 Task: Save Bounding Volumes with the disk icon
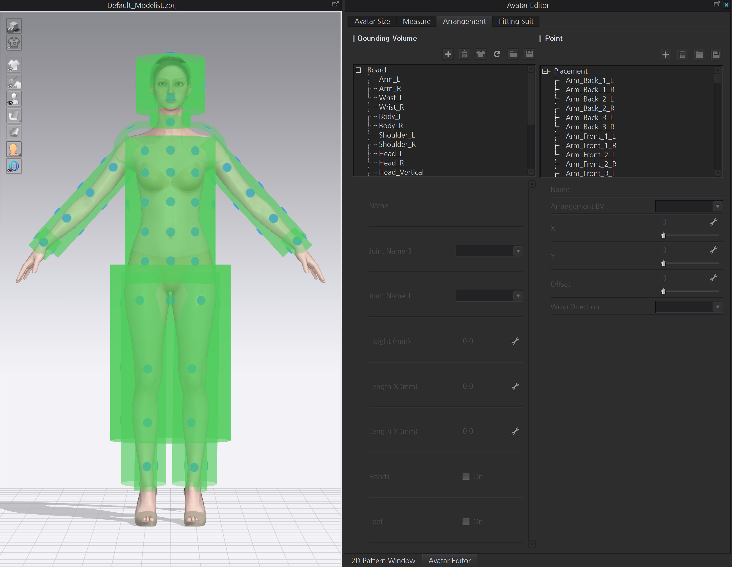click(530, 54)
